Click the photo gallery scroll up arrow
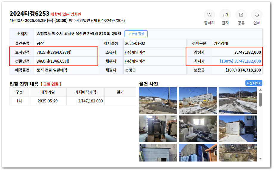The image size is (274, 171). tap(260, 90)
